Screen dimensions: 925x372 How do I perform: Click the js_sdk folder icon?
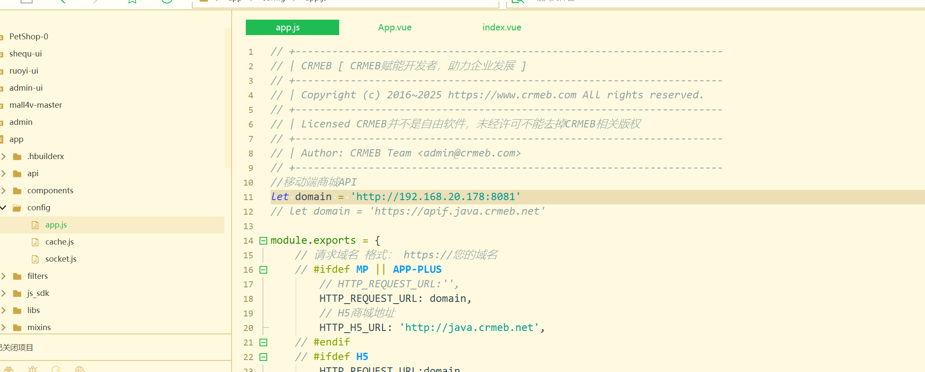coord(17,293)
